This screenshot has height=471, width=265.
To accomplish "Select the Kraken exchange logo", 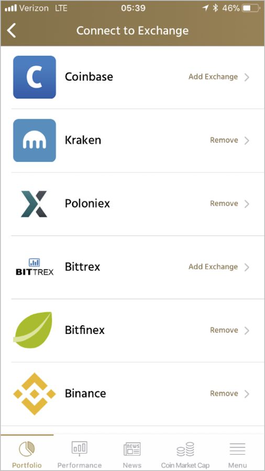I will click(35, 140).
